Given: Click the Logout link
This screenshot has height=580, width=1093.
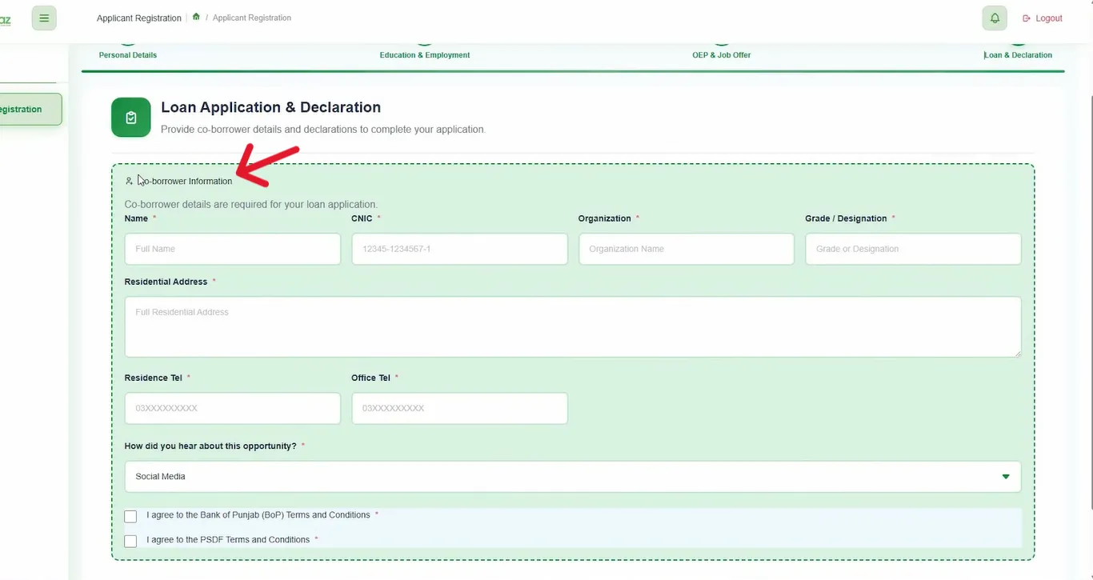Looking at the screenshot, I should (1043, 18).
